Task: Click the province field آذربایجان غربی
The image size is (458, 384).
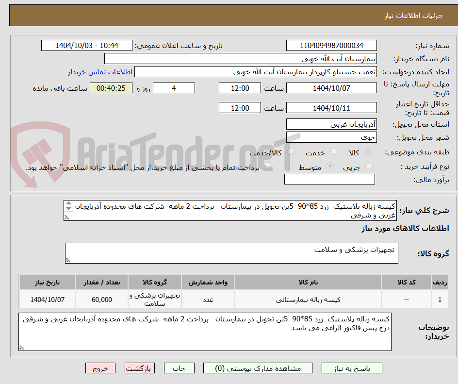Action: click(x=331, y=124)
